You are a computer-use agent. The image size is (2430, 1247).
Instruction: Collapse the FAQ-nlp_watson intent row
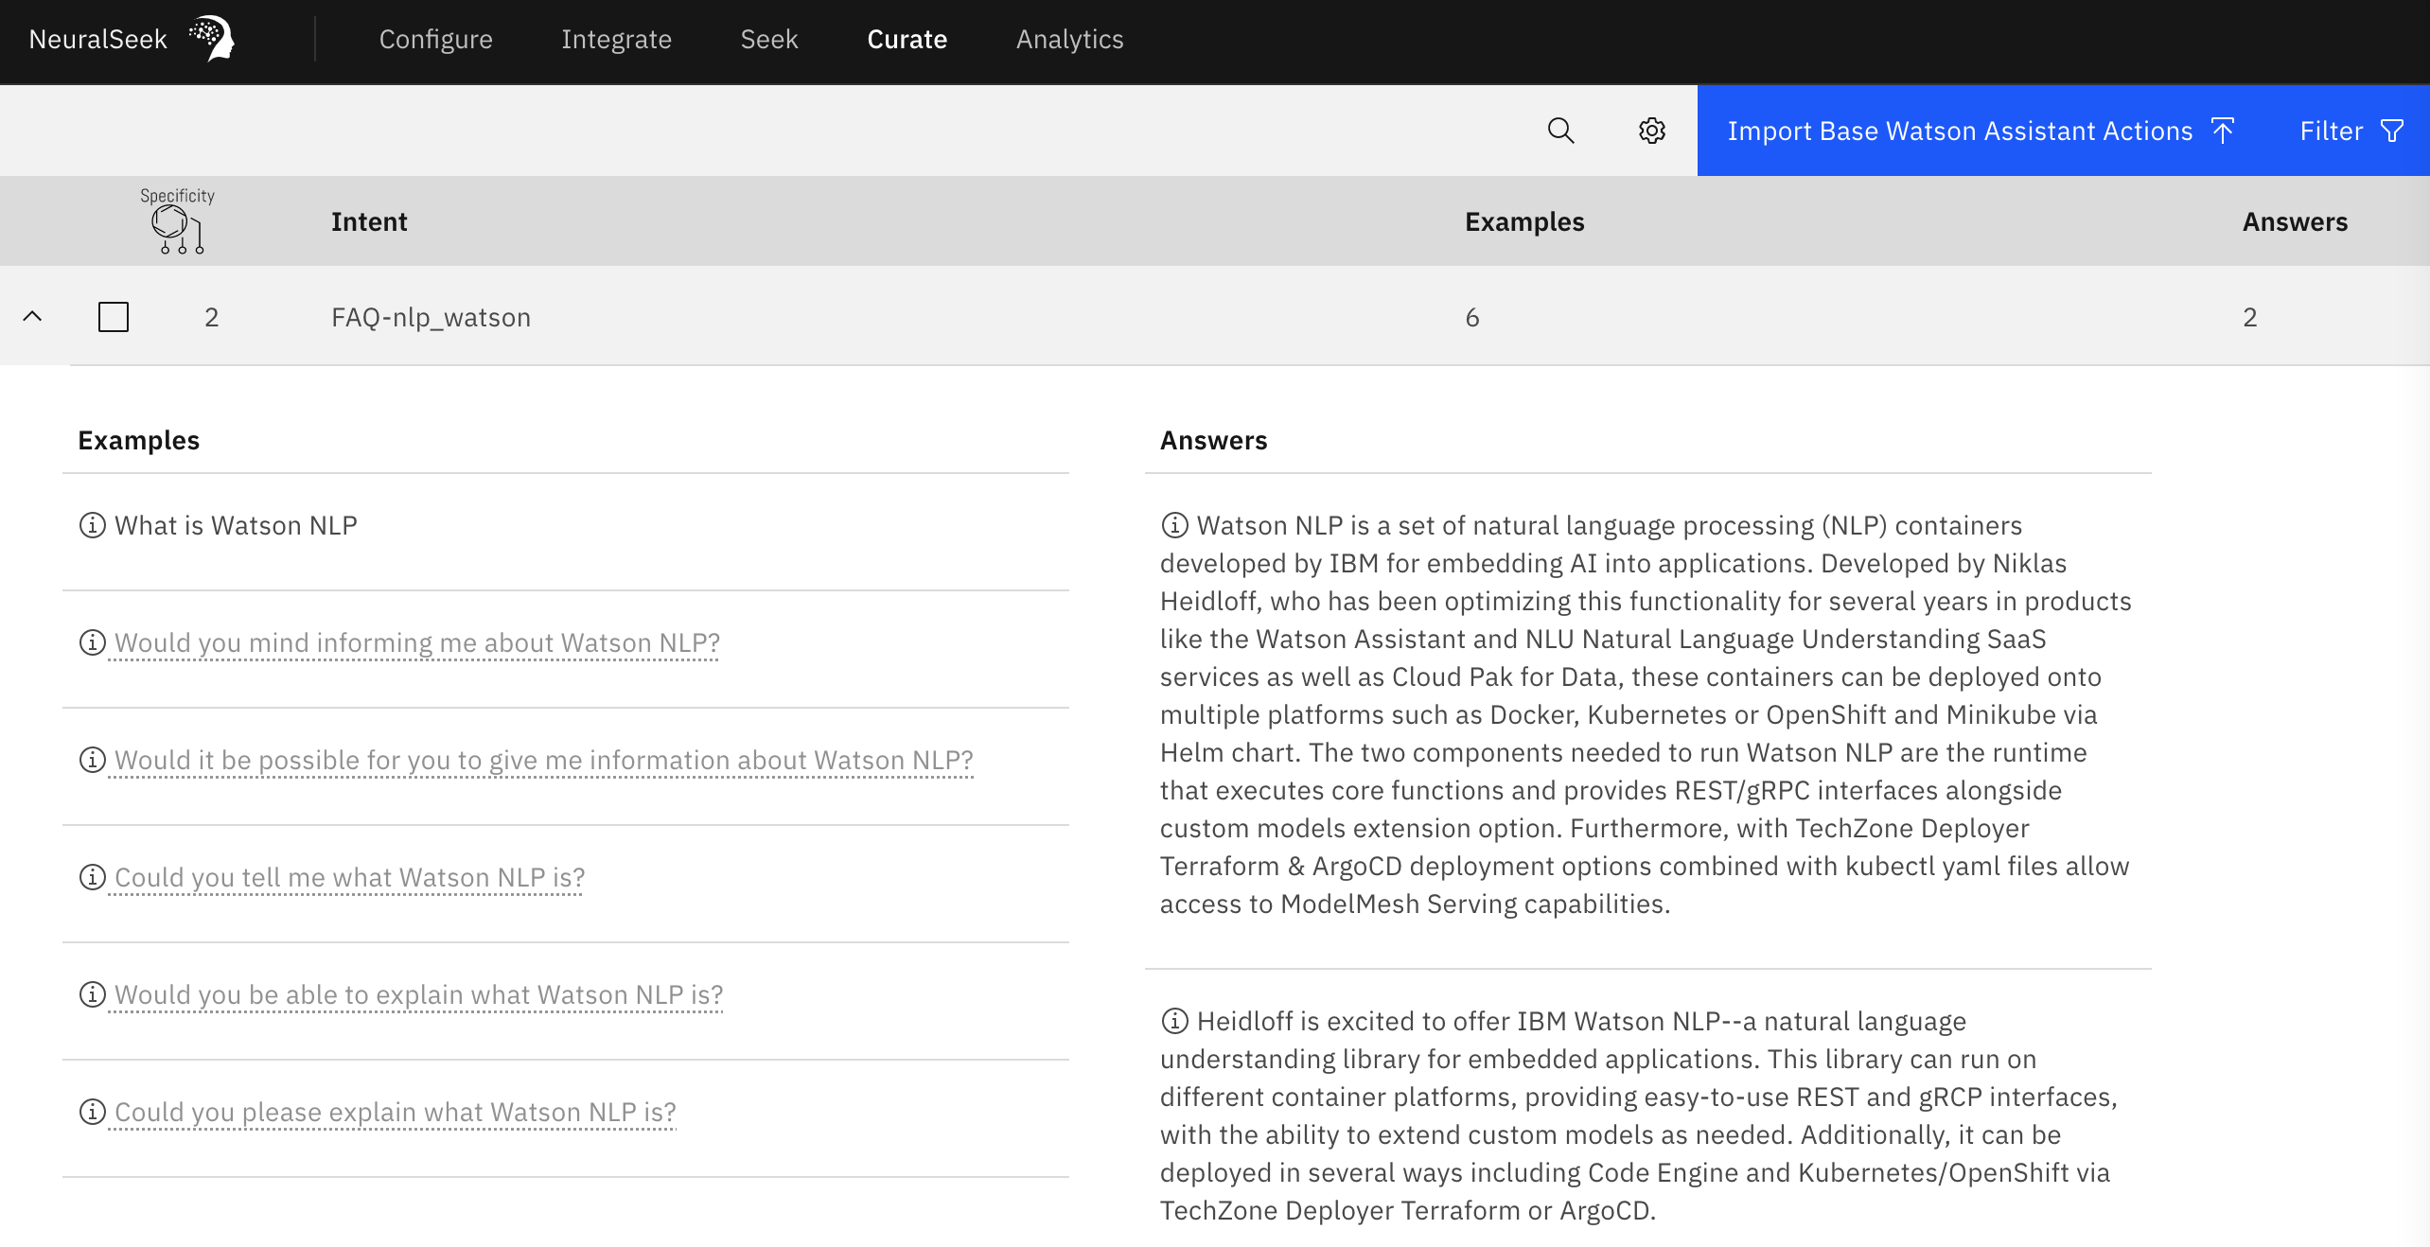click(32, 316)
